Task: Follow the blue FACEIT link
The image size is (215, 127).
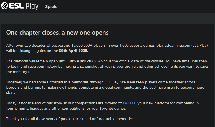Action: [x=129, y=103]
